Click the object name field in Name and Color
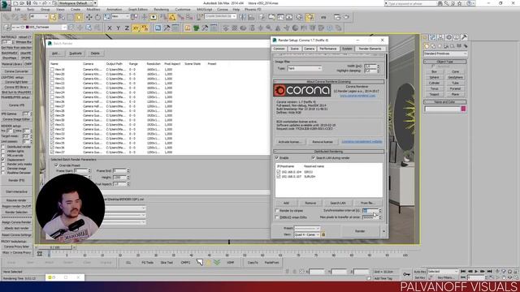This screenshot has height=292, width=520. [x=442, y=109]
